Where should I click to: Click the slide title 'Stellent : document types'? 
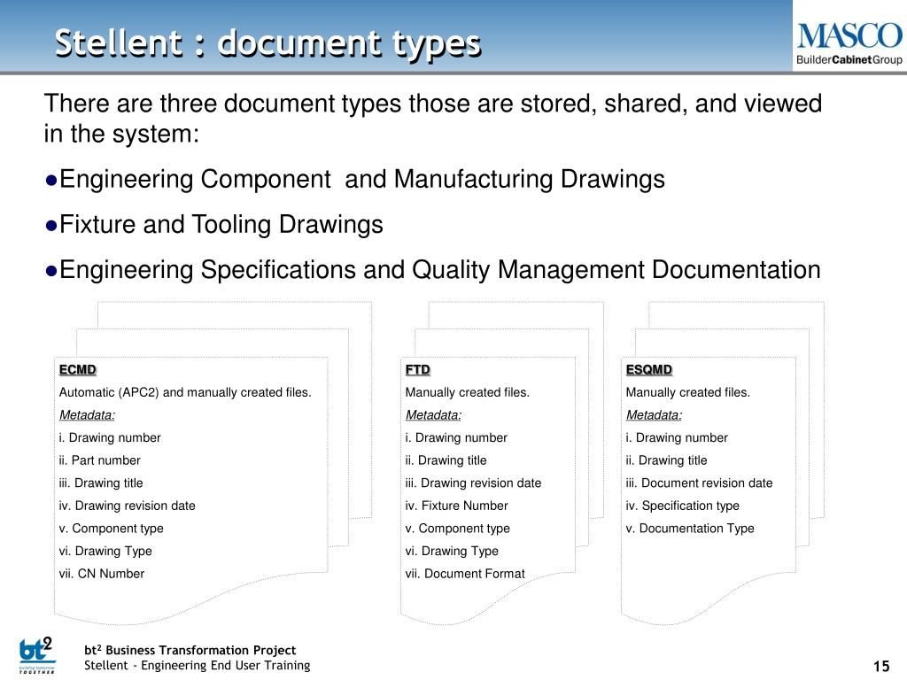click(x=267, y=43)
